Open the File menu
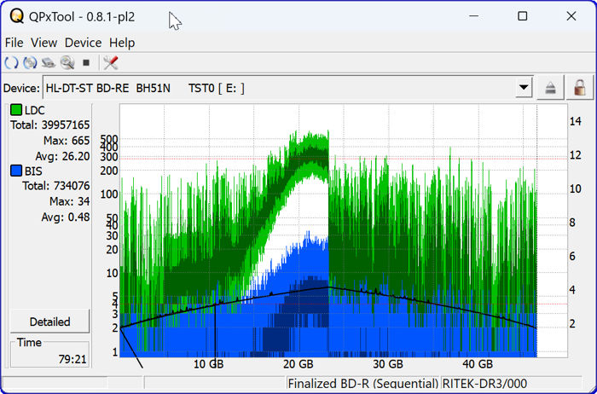 point(14,43)
